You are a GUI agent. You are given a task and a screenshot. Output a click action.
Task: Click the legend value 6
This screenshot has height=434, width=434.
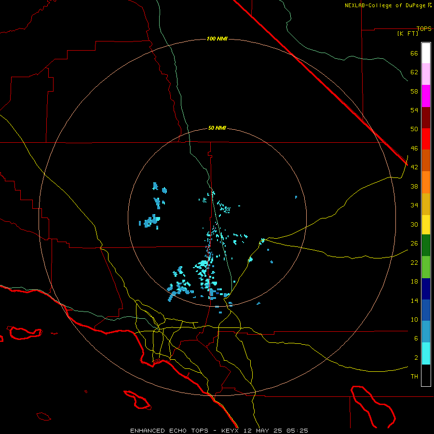(416, 339)
